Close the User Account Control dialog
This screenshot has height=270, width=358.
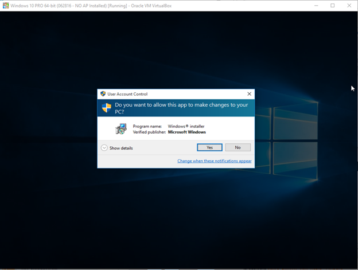click(249, 93)
